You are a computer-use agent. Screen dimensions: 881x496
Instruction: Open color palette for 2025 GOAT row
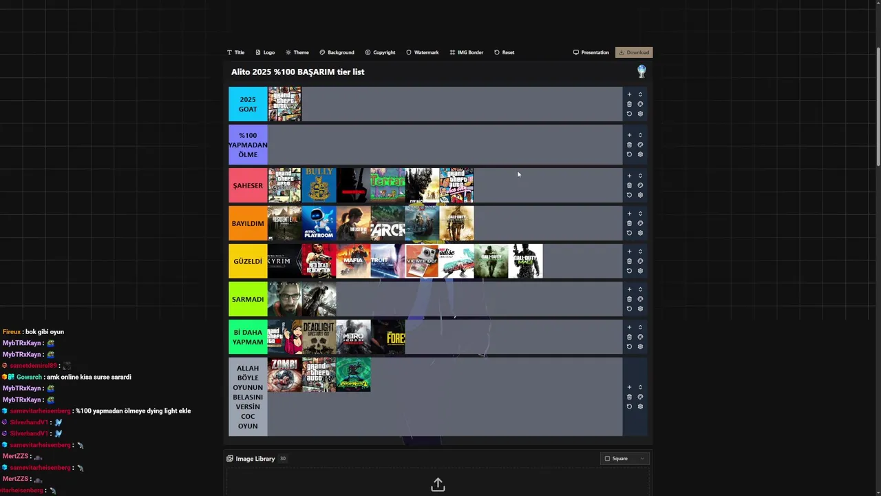point(640,104)
